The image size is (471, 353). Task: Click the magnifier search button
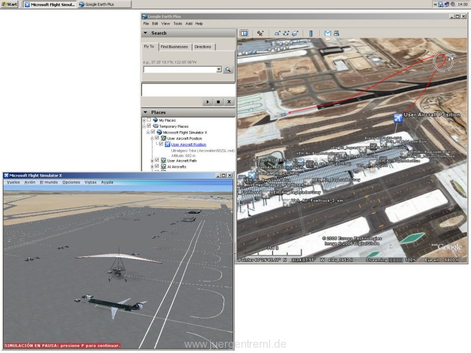pos(228,69)
